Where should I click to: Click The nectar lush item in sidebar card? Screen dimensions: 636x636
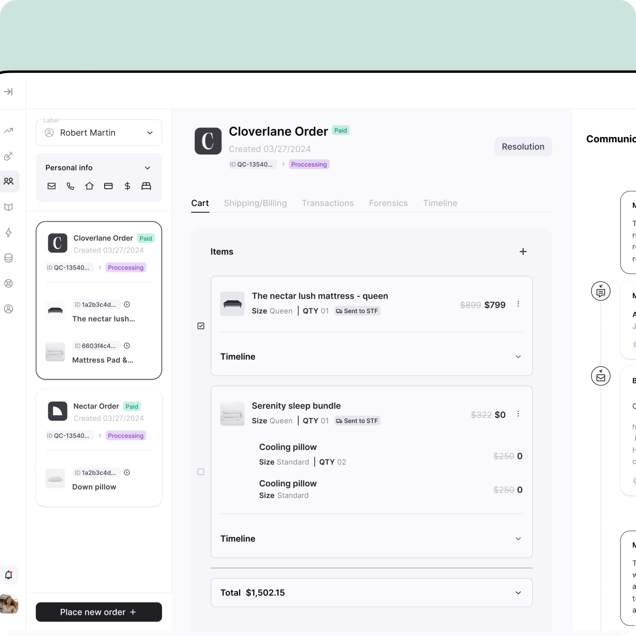tap(99, 311)
